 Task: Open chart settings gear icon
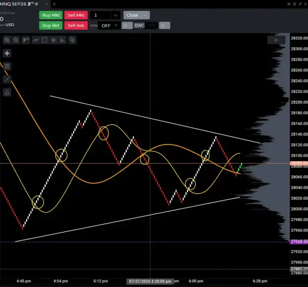pyautogui.click(x=53, y=40)
